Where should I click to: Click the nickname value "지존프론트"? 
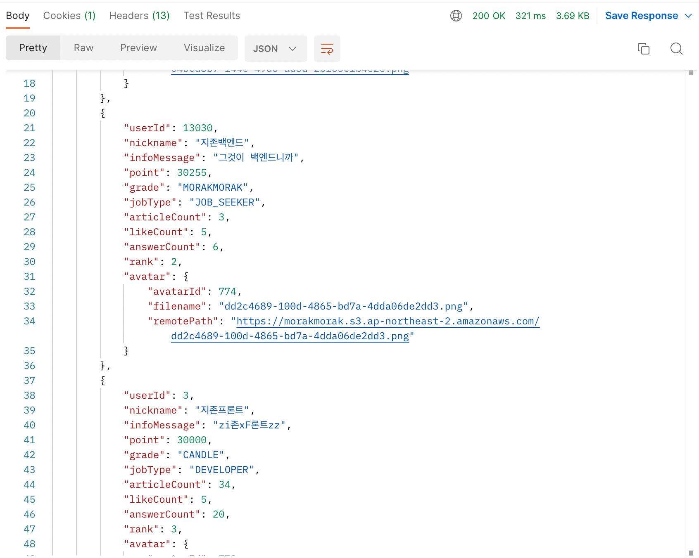[x=222, y=410]
